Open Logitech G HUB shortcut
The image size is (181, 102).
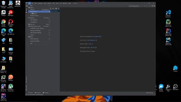click(168, 88)
